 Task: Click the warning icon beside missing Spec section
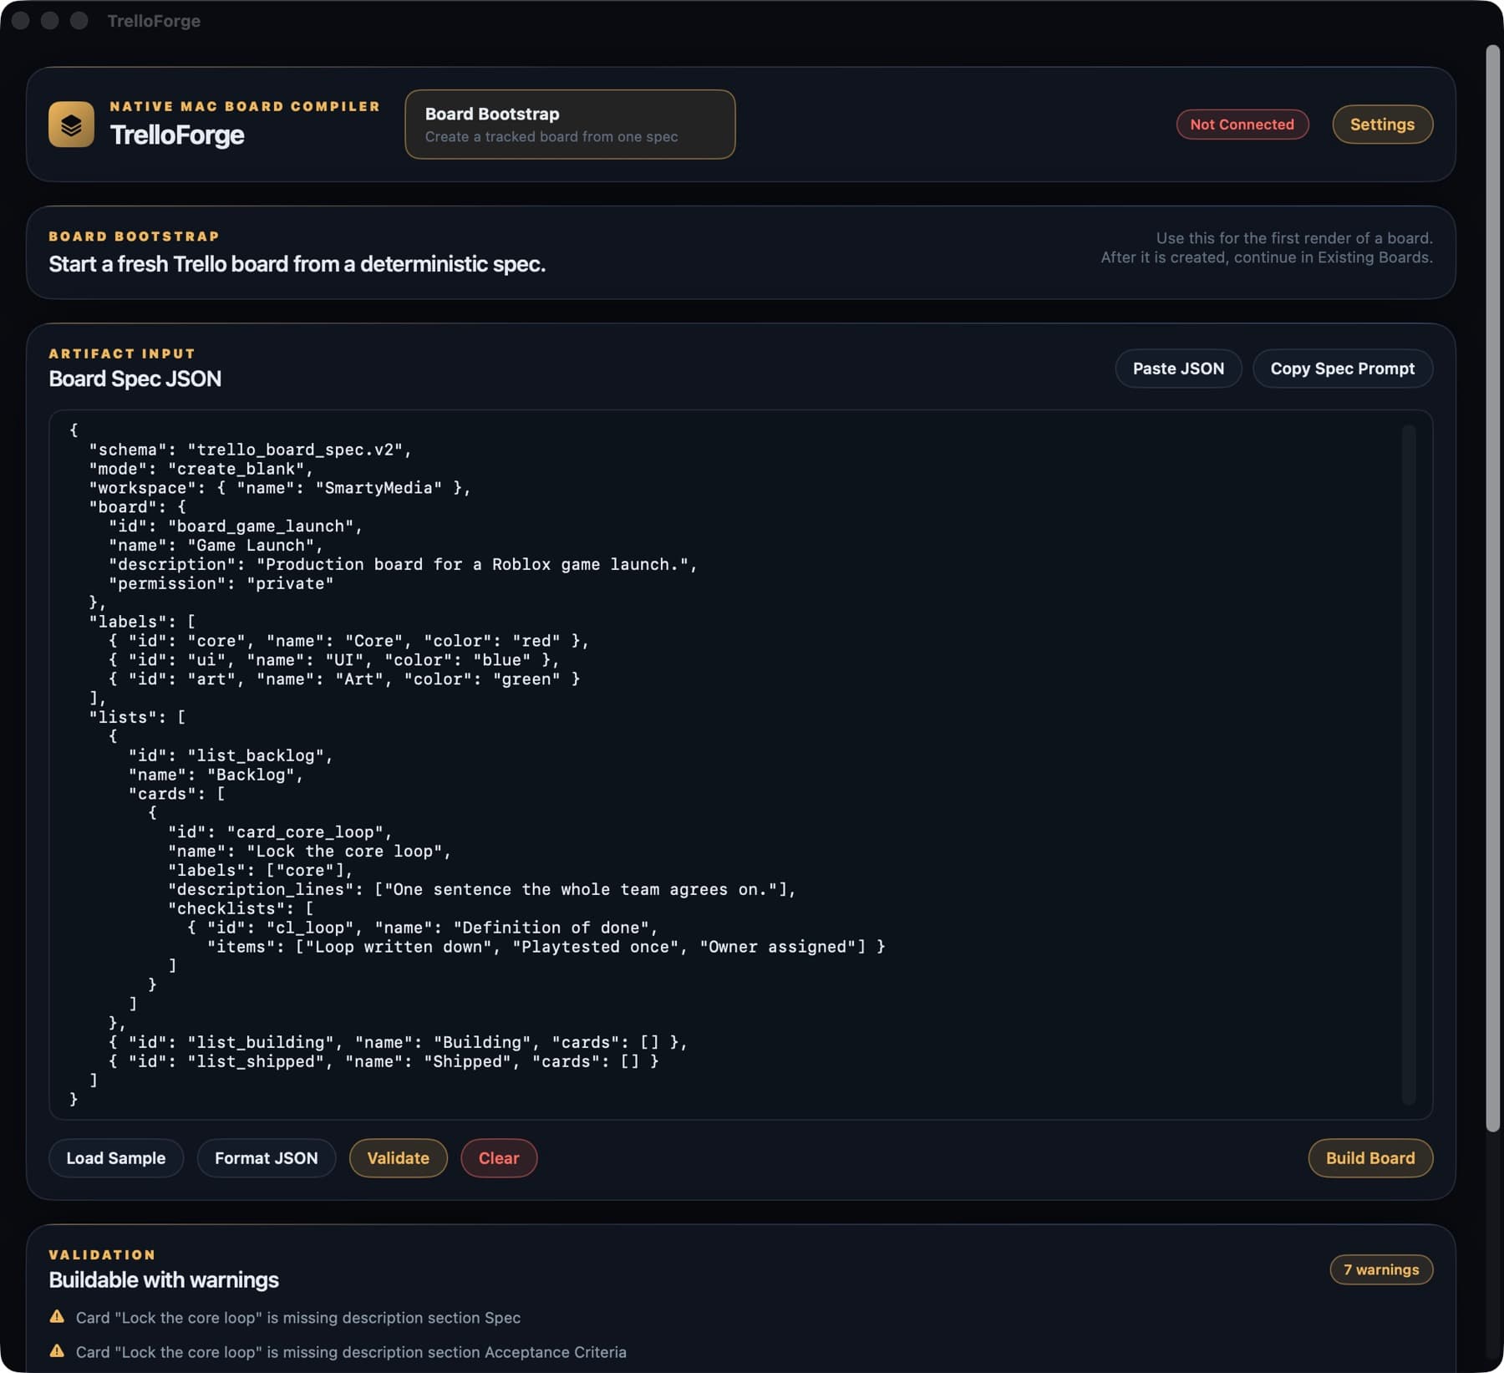click(57, 1316)
